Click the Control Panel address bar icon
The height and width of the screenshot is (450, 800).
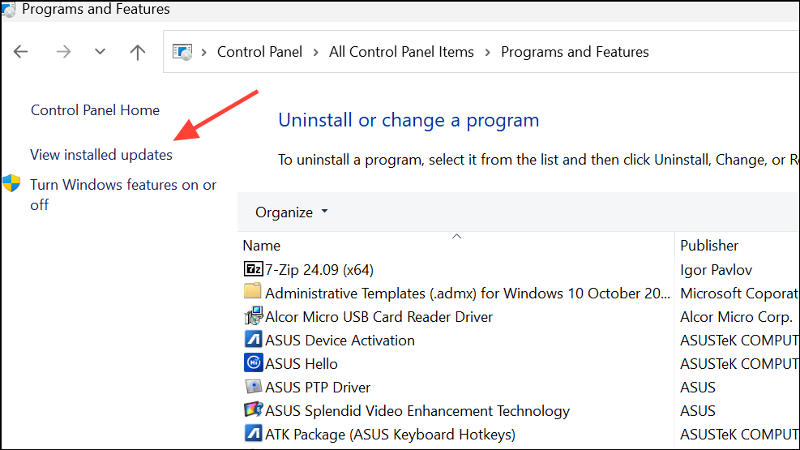tap(183, 52)
